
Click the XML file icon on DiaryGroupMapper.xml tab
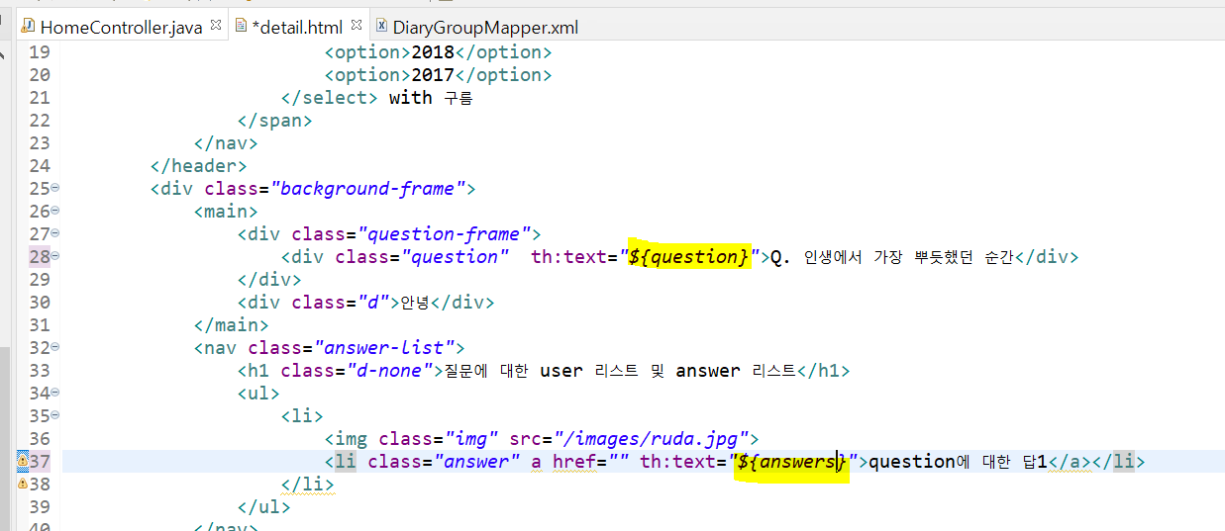point(381,27)
